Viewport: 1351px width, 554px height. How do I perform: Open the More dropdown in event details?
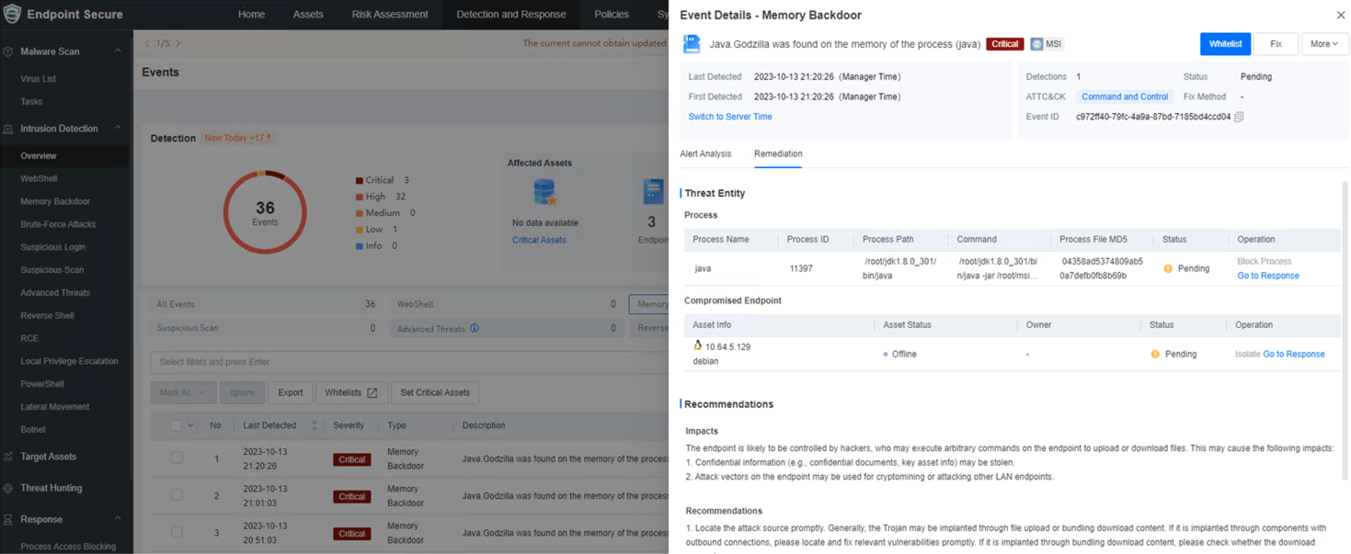tap(1324, 44)
